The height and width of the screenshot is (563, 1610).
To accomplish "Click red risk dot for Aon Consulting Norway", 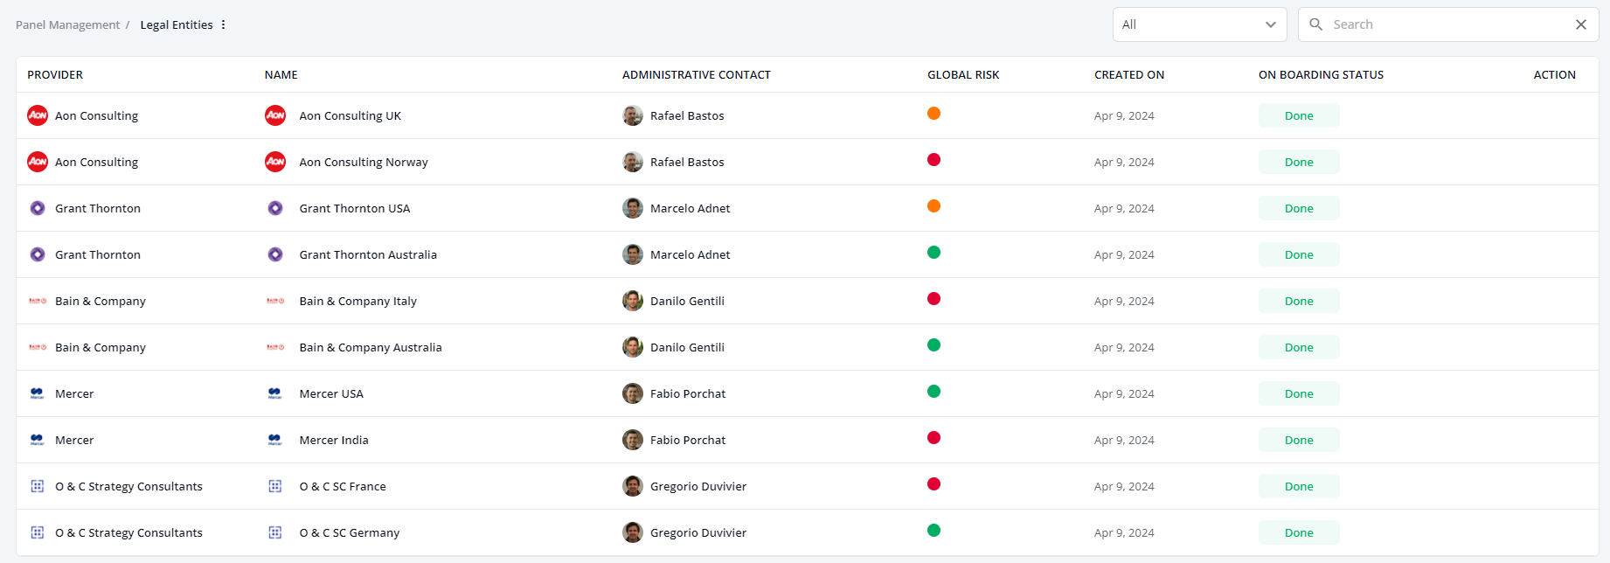I will tap(933, 160).
